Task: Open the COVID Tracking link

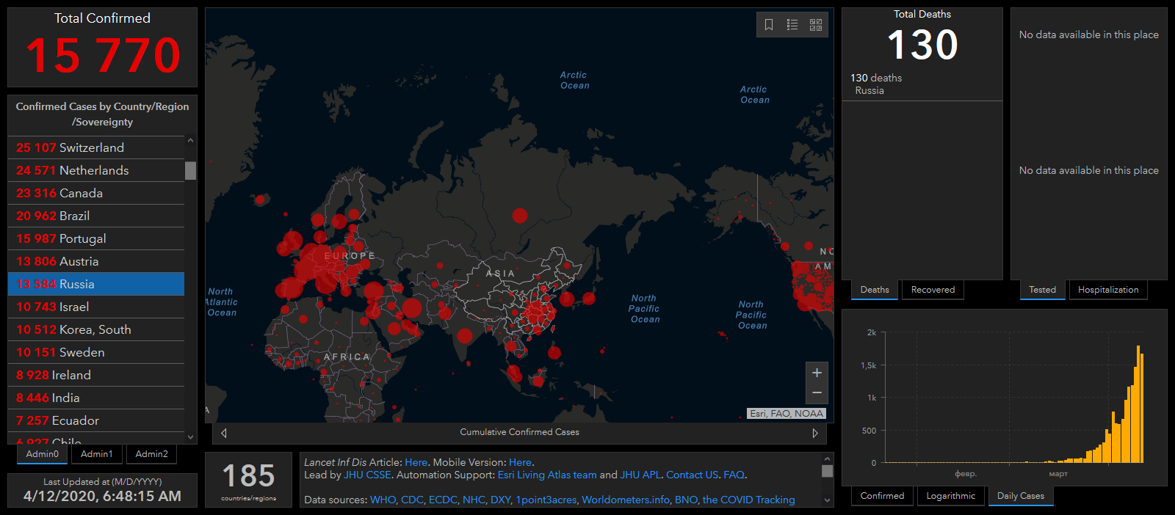Action: 748,500
